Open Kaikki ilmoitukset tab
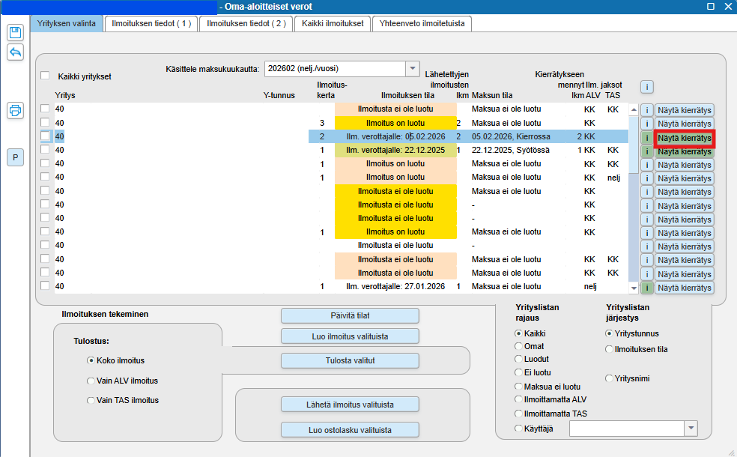 click(333, 23)
